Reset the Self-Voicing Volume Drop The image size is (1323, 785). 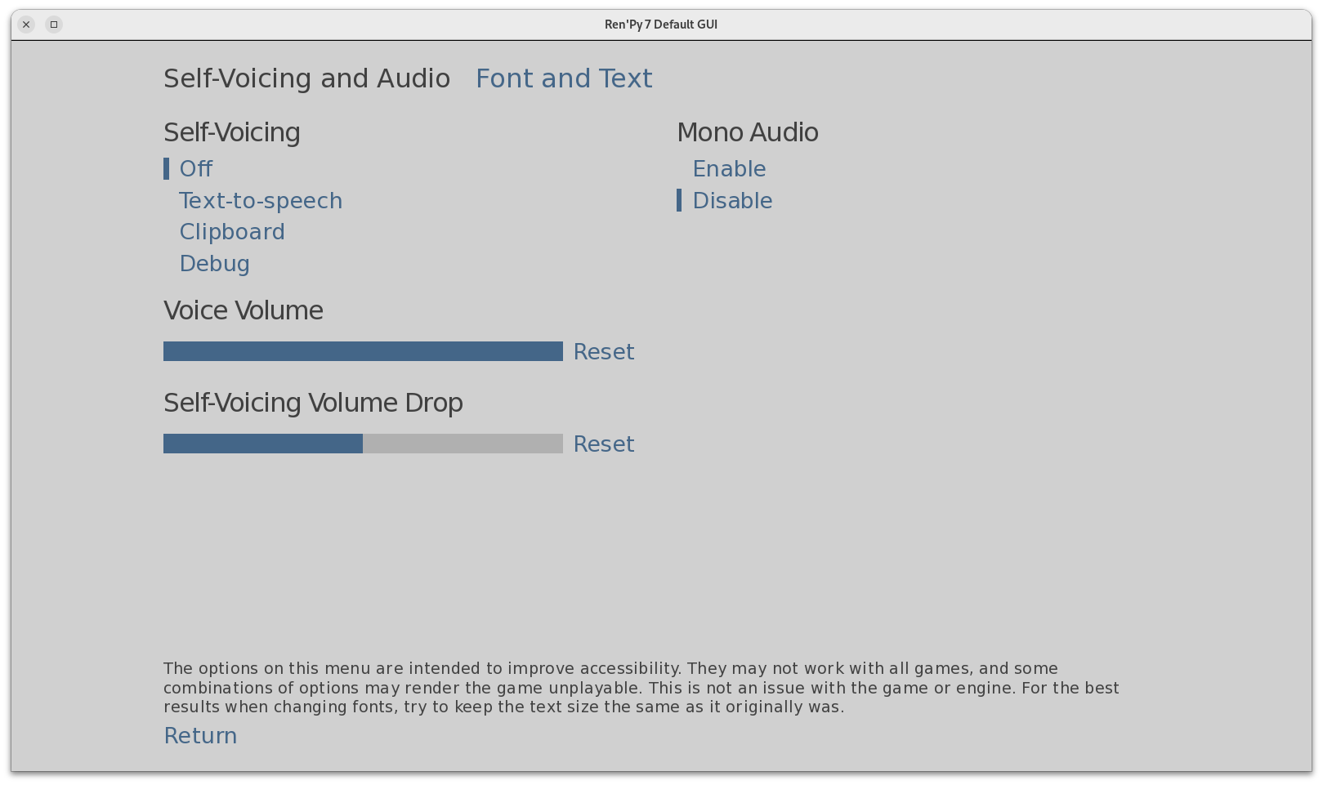604,444
